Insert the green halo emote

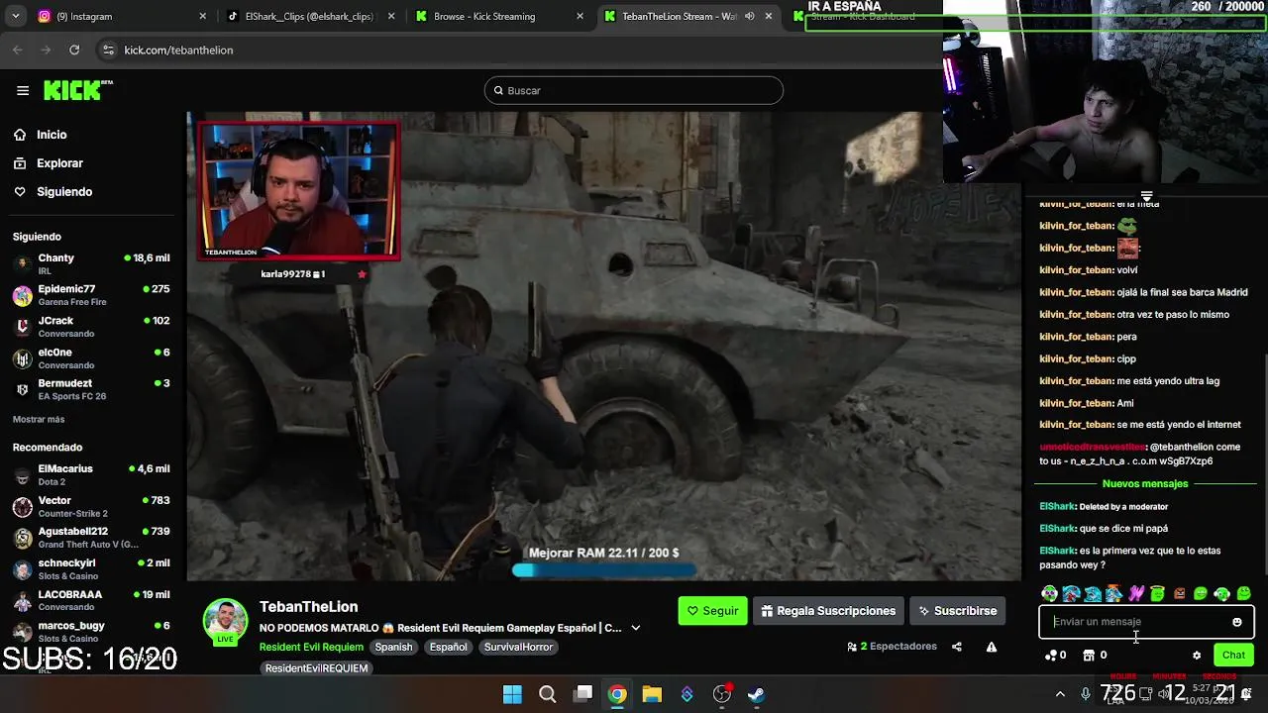(x=1157, y=594)
